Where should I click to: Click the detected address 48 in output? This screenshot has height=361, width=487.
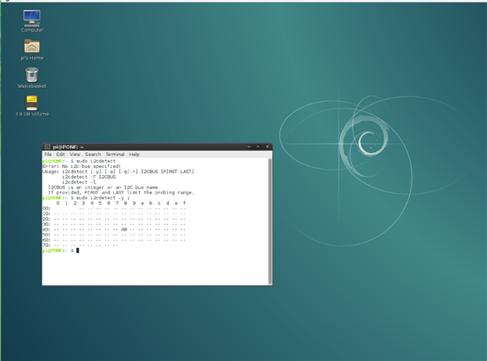click(x=125, y=229)
